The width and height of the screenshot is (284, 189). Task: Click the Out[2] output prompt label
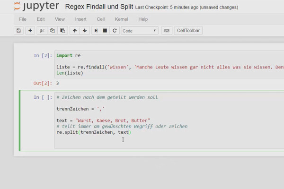point(43,83)
